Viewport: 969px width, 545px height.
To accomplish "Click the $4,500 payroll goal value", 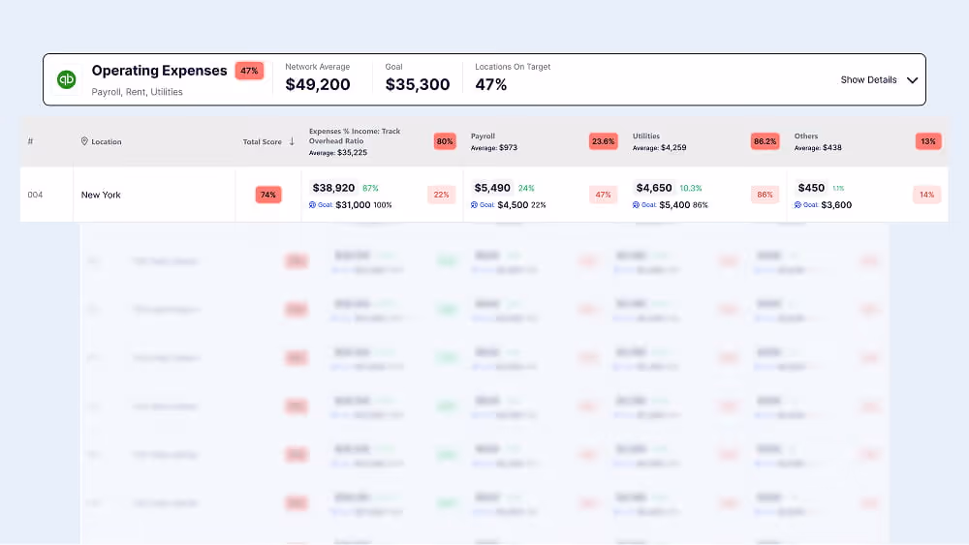I will point(513,205).
